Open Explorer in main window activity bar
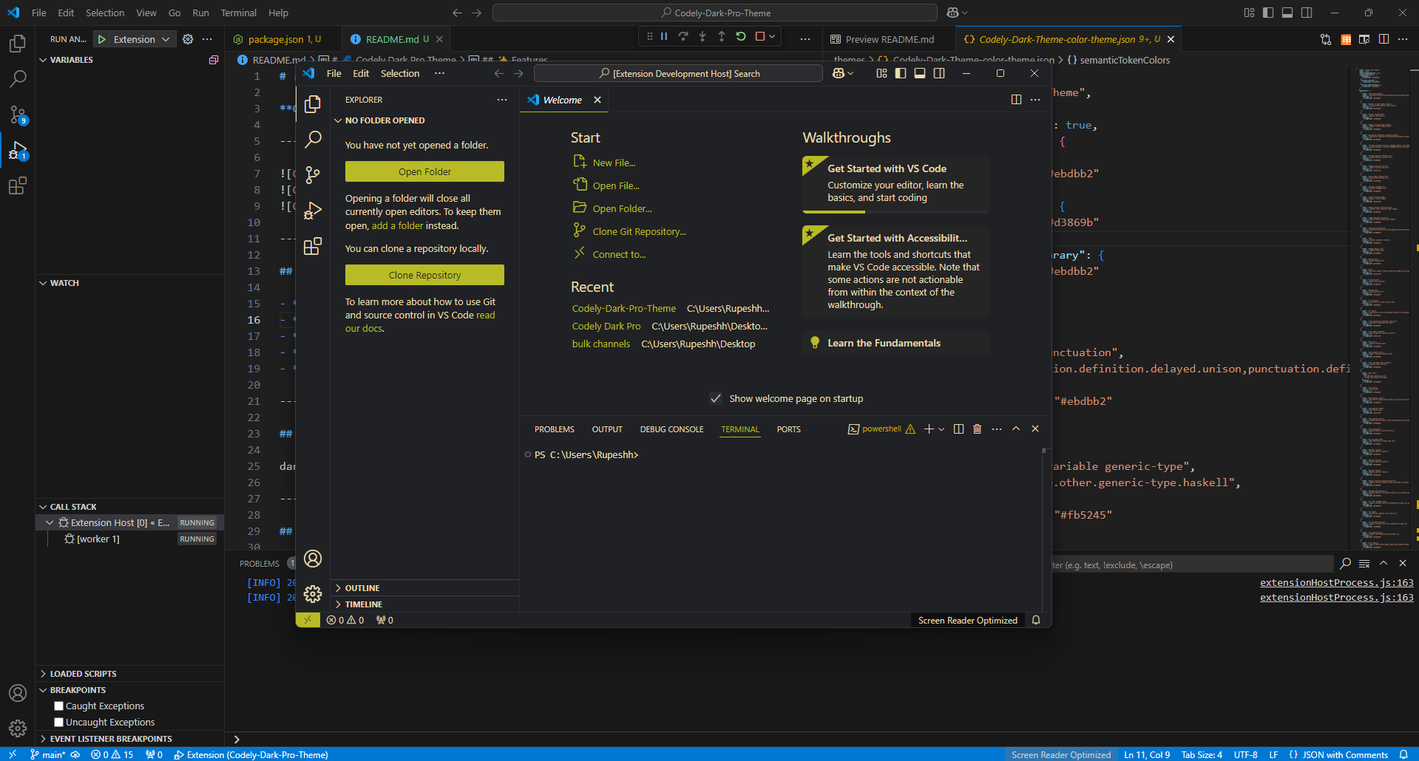The image size is (1419, 761). pyautogui.click(x=18, y=44)
